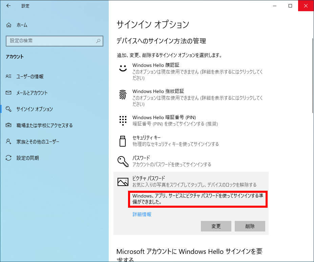Click the アカウント sidebar heading

[x=15, y=57]
